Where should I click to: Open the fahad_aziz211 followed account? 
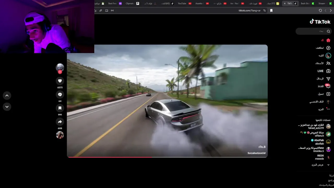[x=314, y=127]
